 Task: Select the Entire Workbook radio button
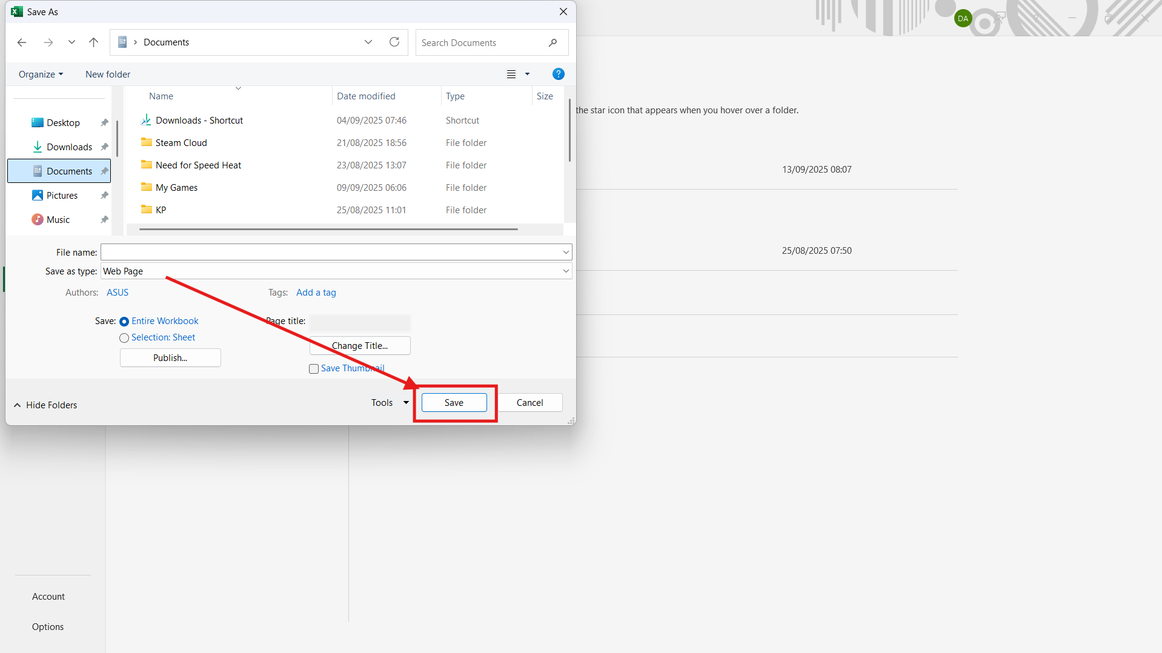124,322
